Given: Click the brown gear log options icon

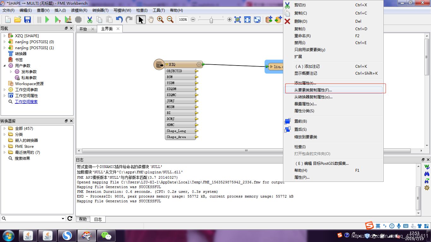Looking at the screenshot, I should pyautogui.click(x=427, y=187).
